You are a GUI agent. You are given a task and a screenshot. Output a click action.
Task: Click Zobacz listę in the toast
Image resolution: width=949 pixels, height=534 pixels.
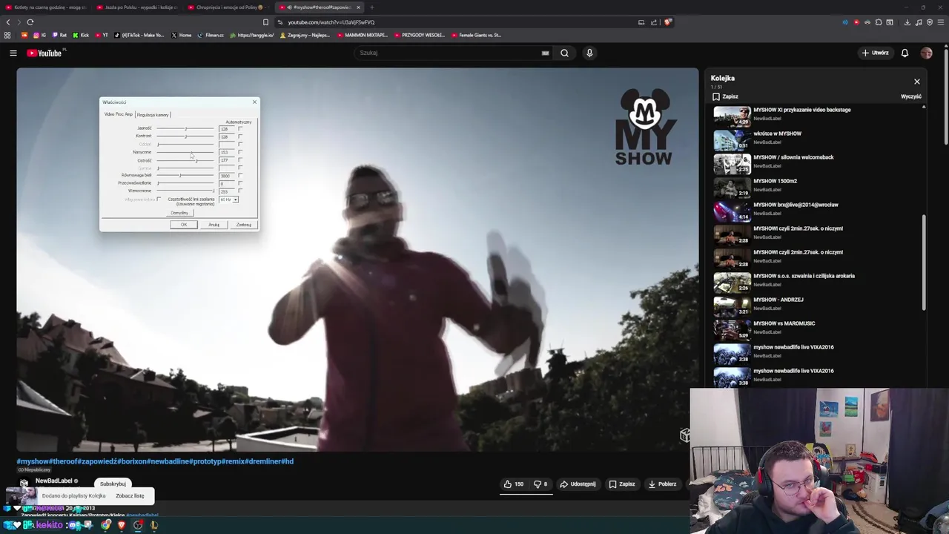click(130, 495)
